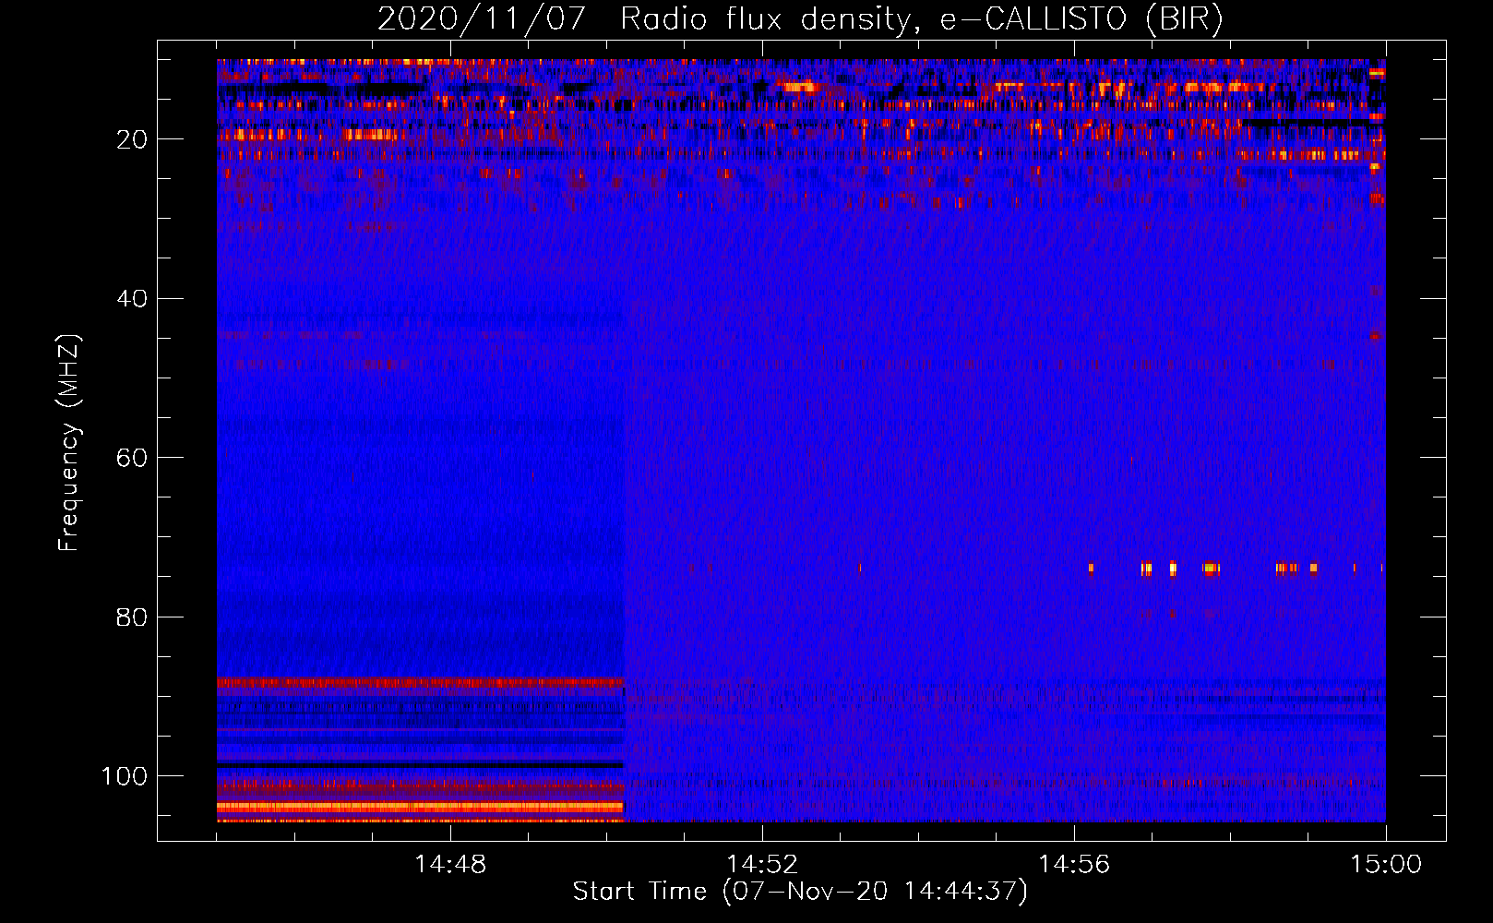Image resolution: width=1493 pixels, height=923 pixels.
Task: Select the "14:52" time tick label
Action: pyautogui.click(x=762, y=865)
